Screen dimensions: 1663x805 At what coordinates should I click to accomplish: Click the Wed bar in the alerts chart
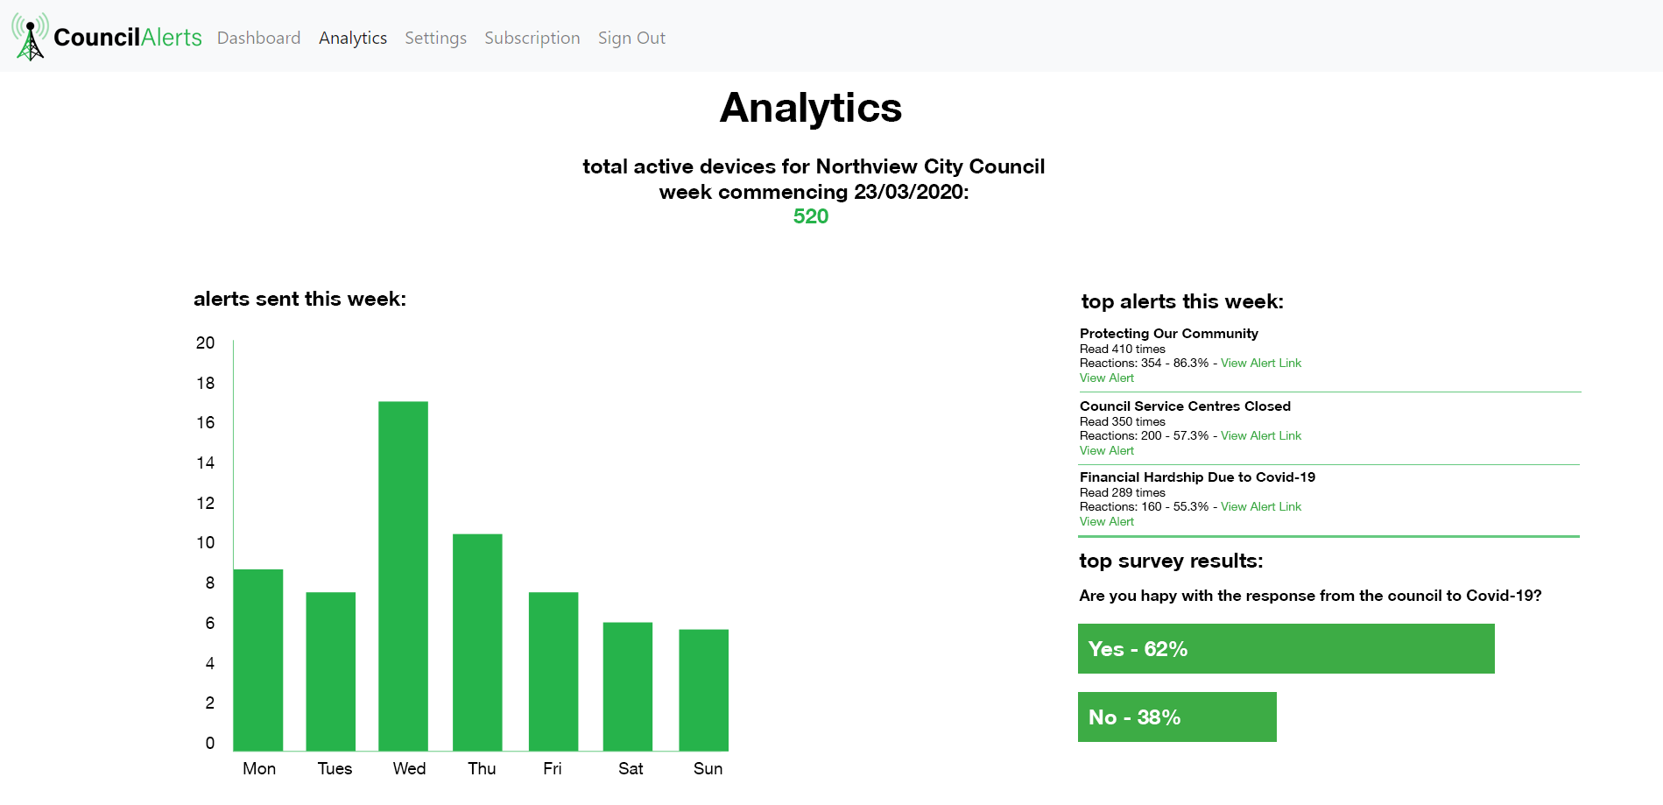[404, 576]
